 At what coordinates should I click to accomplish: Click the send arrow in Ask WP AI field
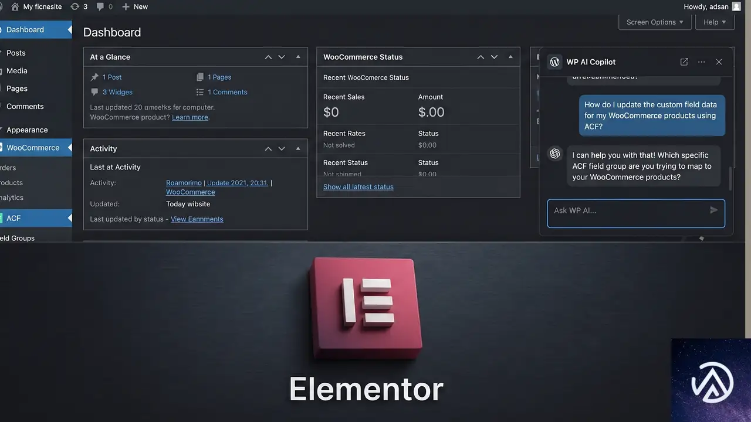coord(713,210)
